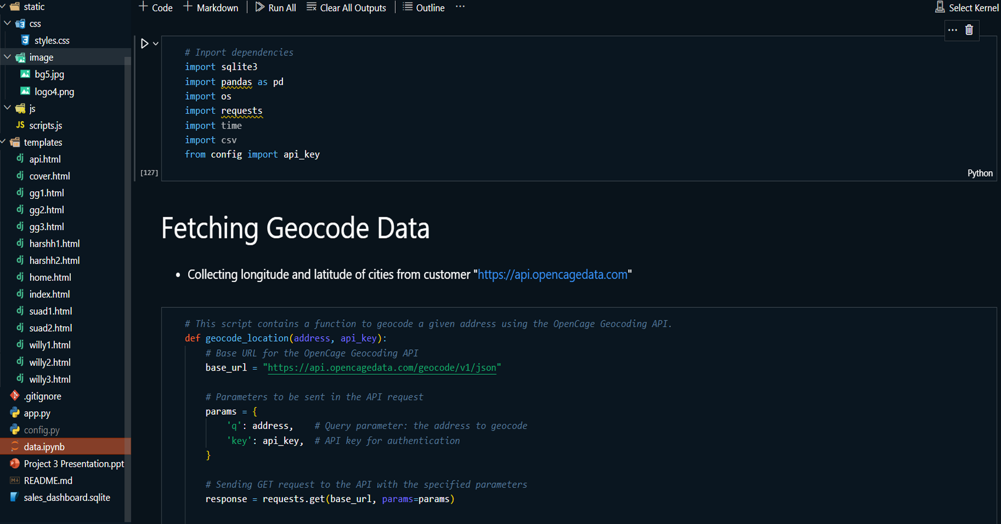Open scripts.js in the explorer
1001x524 pixels.
click(x=45, y=126)
